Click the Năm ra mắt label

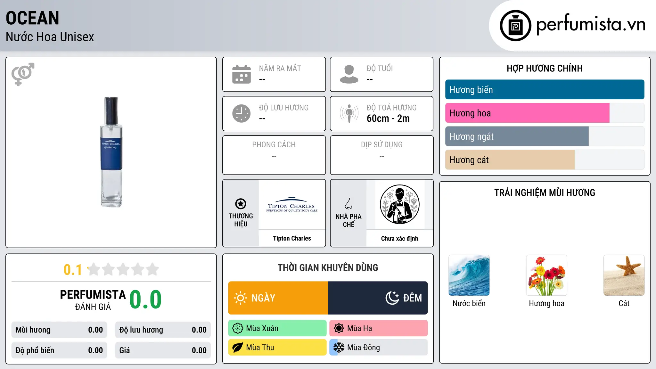pyautogui.click(x=280, y=68)
